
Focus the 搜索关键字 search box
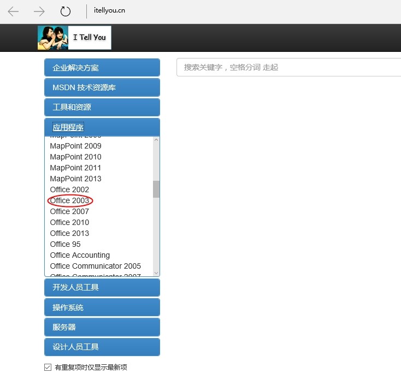click(288, 67)
